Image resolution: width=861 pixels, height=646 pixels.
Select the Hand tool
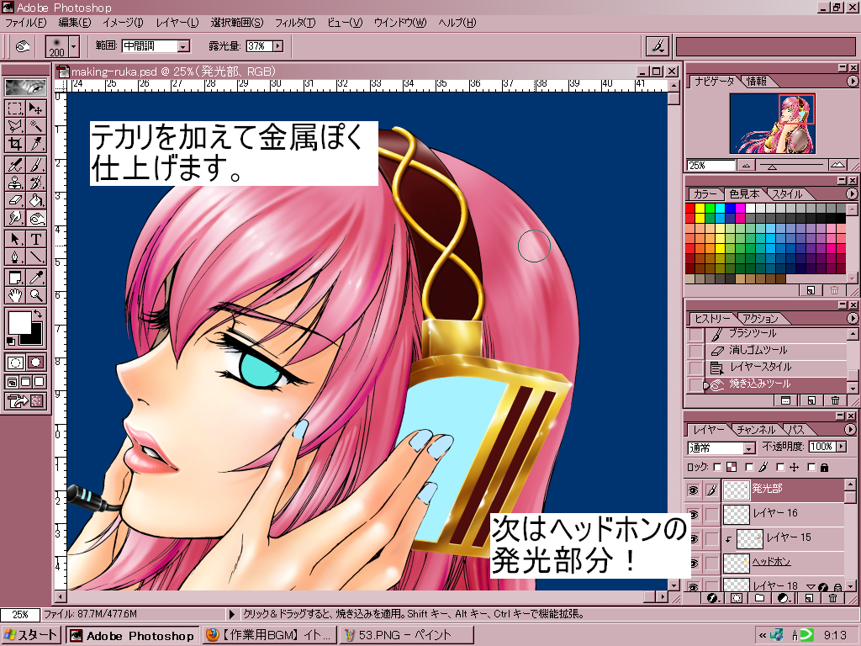15,295
